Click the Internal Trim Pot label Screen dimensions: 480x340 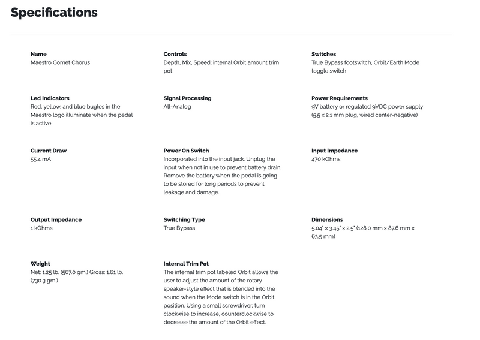pos(186,264)
